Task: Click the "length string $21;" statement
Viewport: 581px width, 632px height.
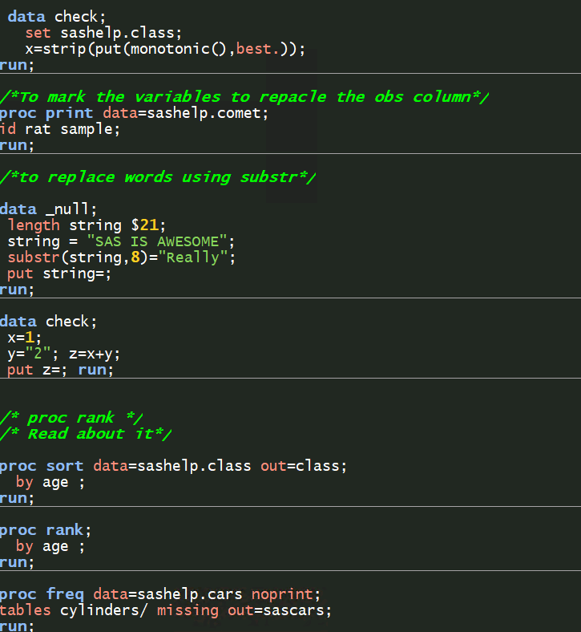Action: [87, 225]
